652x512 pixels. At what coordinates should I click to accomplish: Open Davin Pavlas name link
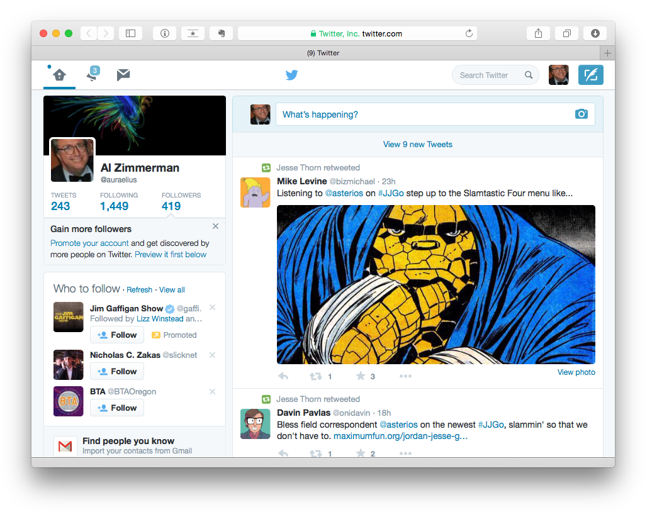pyautogui.click(x=303, y=413)
